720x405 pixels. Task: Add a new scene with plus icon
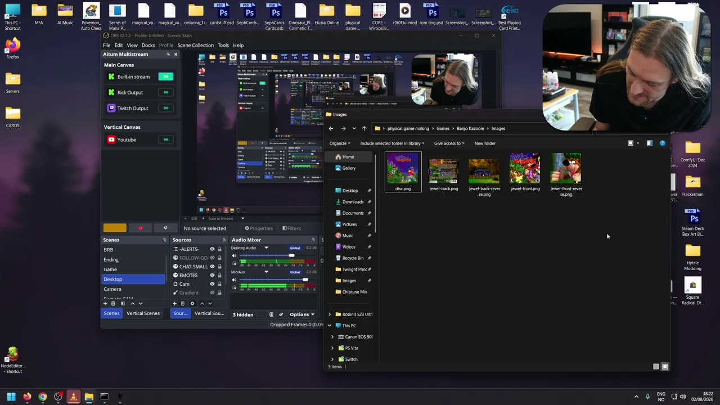pyautogui.click(x=105, y=304)
